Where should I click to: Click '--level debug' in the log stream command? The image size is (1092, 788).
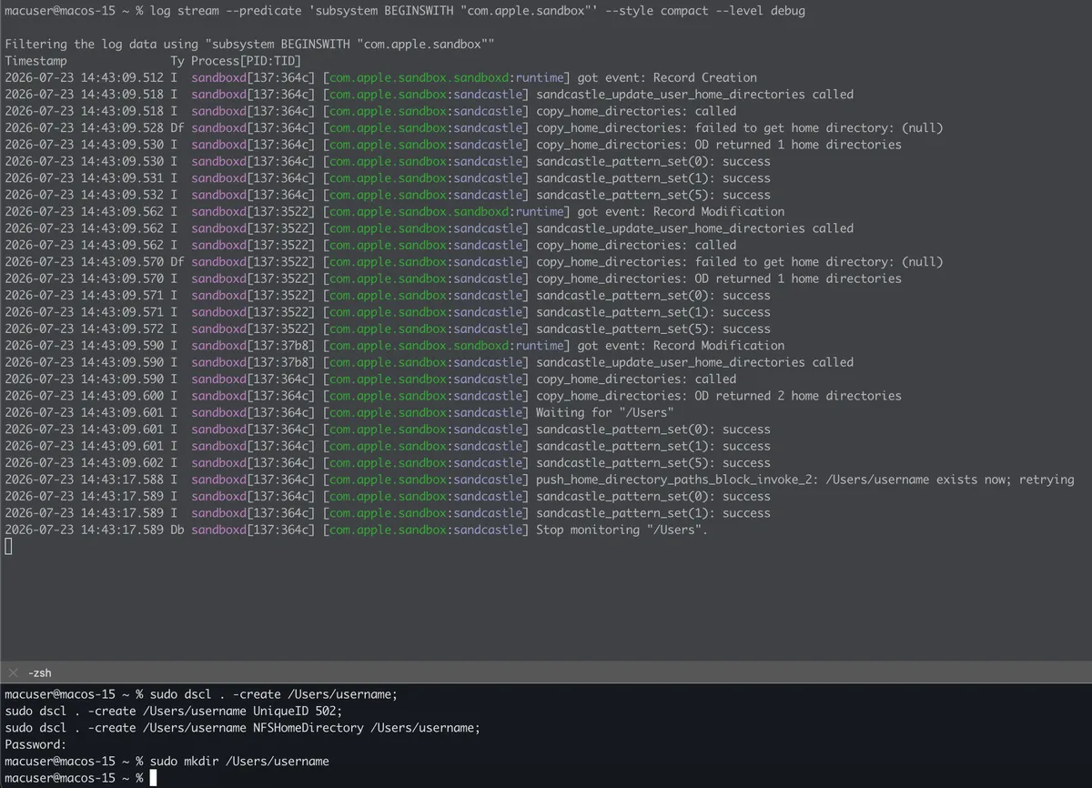(759, 11)
